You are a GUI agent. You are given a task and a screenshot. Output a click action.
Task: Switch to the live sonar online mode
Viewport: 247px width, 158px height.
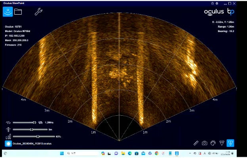pyautogui.click(x=8, y=11)
